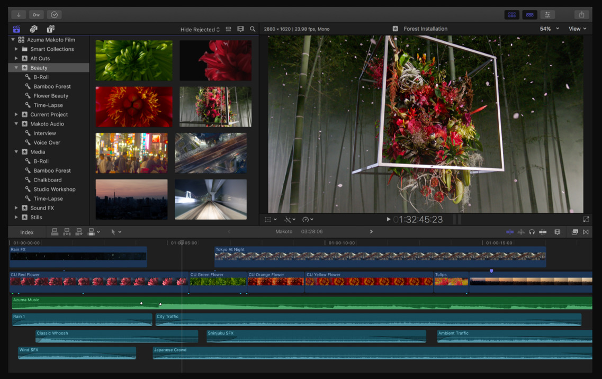
Task: Click the Share export icon
Action: tap(581, 15)
